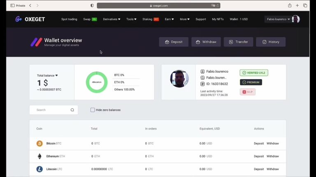Screen dimensions: 316x177
Task: Go forward with browser forward arrow
Action: point(37,5)
